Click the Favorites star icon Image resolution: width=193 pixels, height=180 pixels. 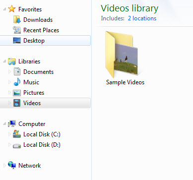tap(12, 9)
